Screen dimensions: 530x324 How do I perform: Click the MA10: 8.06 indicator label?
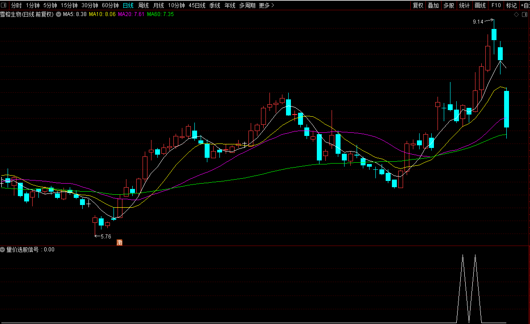point(102,15)
